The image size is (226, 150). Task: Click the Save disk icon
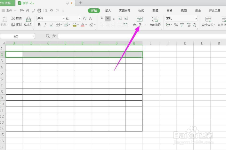point(28,11)
